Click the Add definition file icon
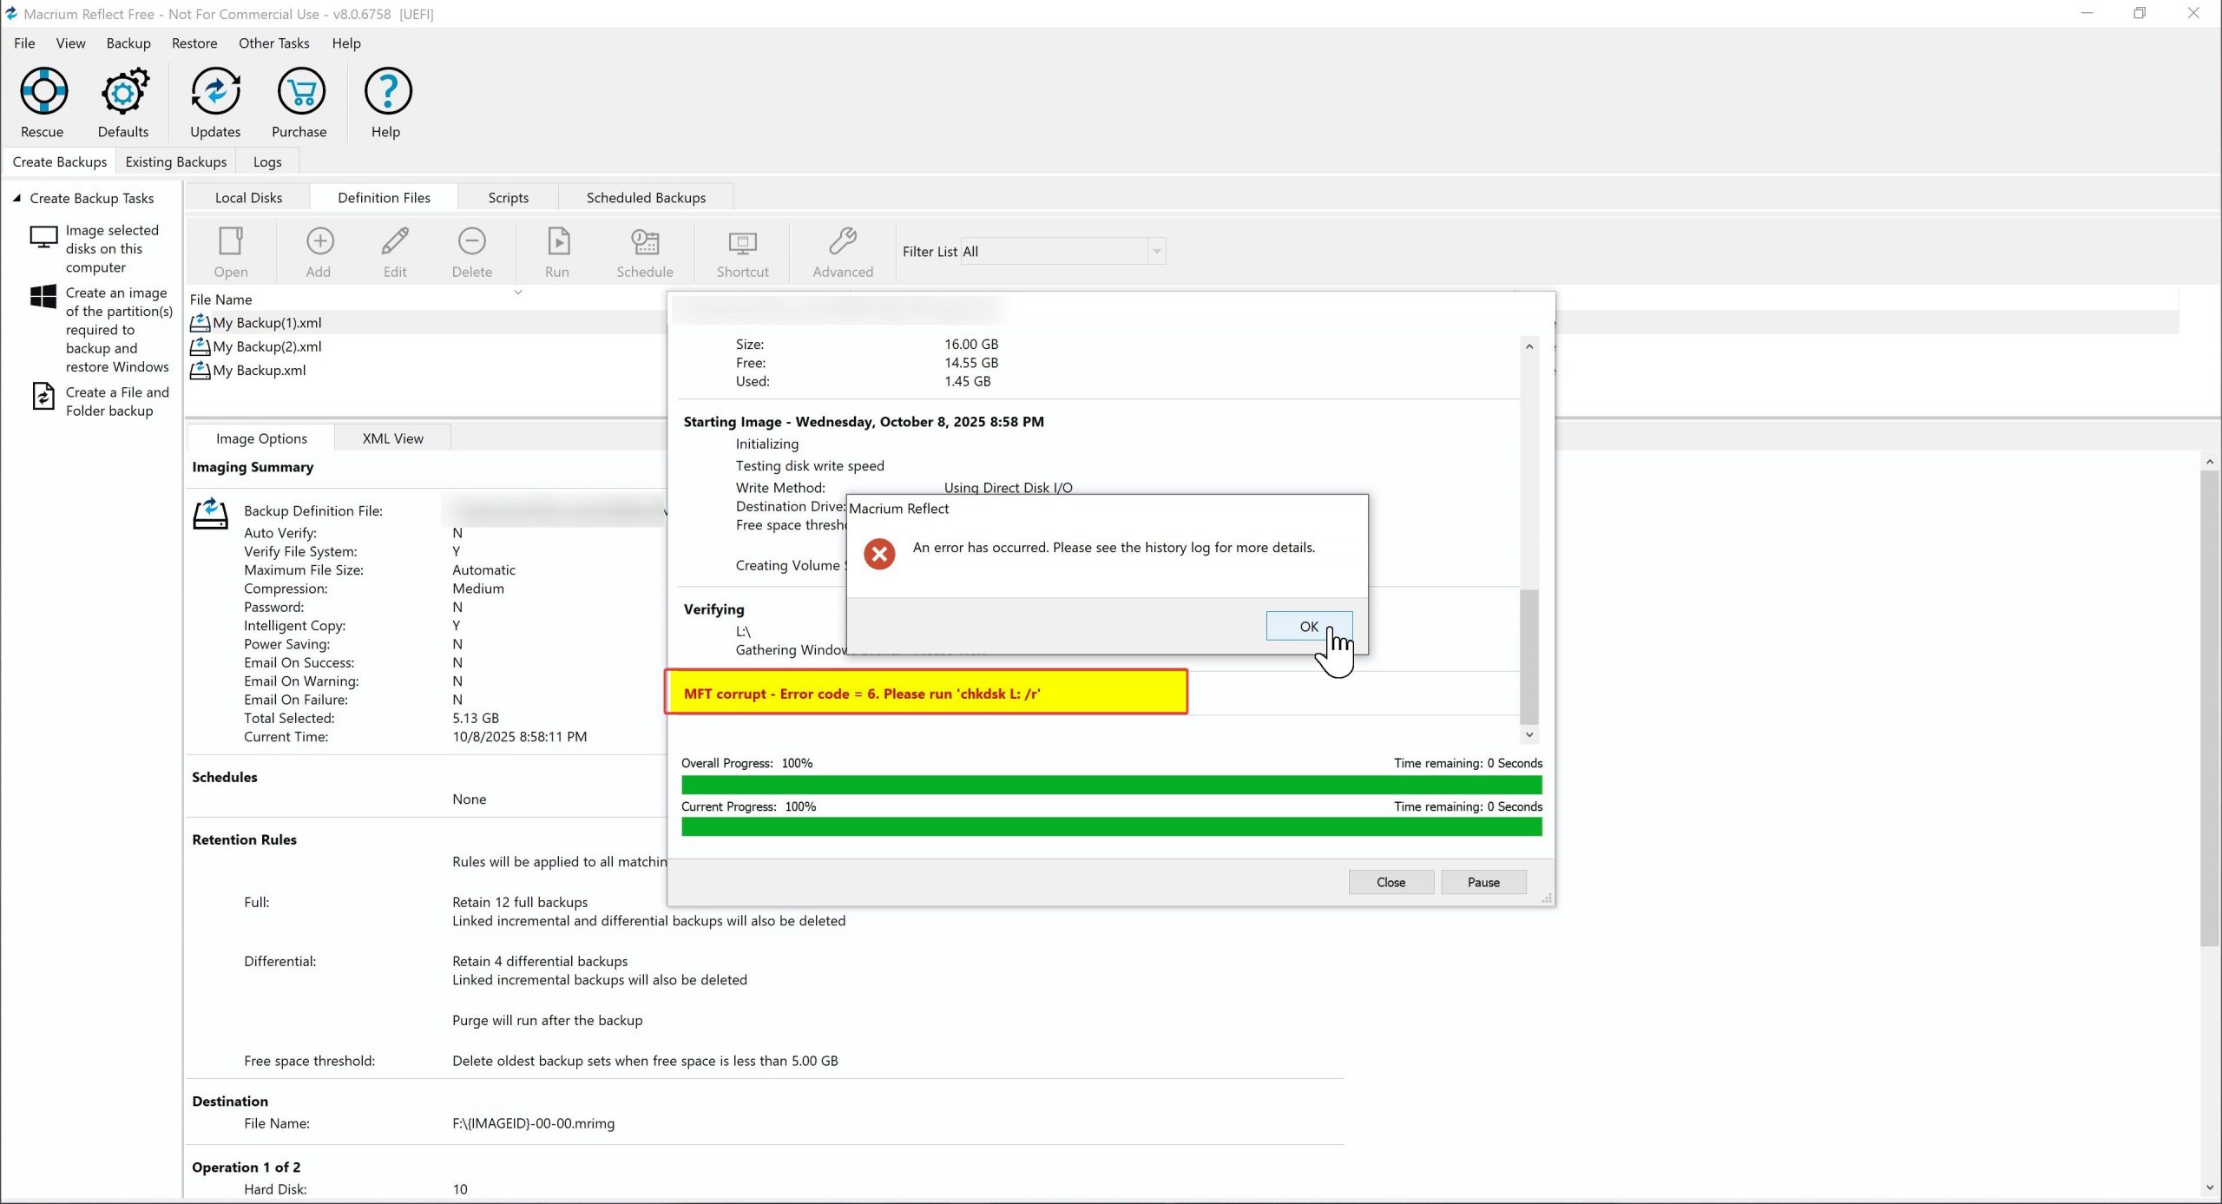This screenshot has height=1204, width=2222. [319, 242]
